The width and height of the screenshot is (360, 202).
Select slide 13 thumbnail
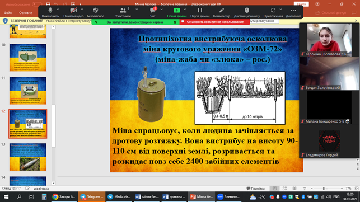click(28, 157)
